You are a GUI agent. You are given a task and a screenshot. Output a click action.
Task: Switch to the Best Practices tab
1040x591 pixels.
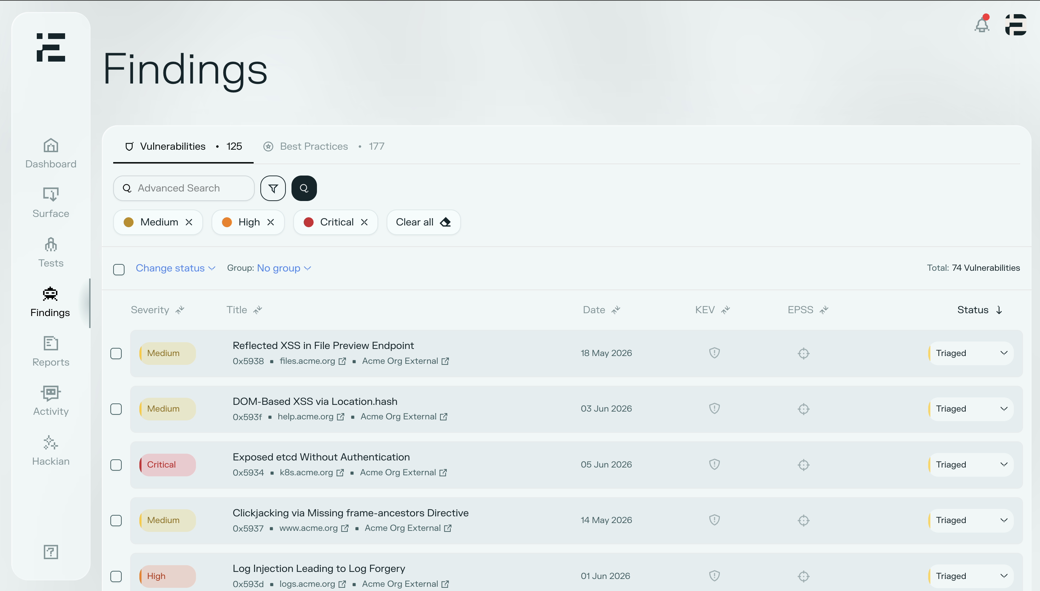323,146
